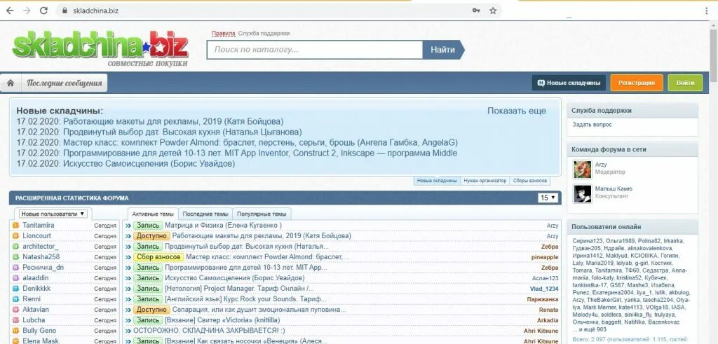
Task: Click author name Renata
Action: coord(548,310)
